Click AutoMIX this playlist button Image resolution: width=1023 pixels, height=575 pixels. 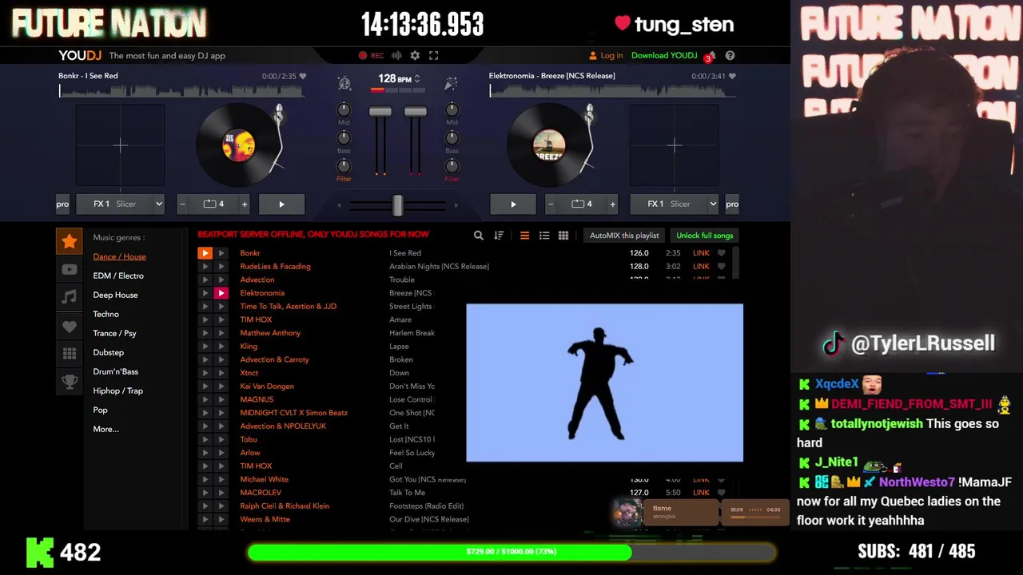click(x=624, y=236)
